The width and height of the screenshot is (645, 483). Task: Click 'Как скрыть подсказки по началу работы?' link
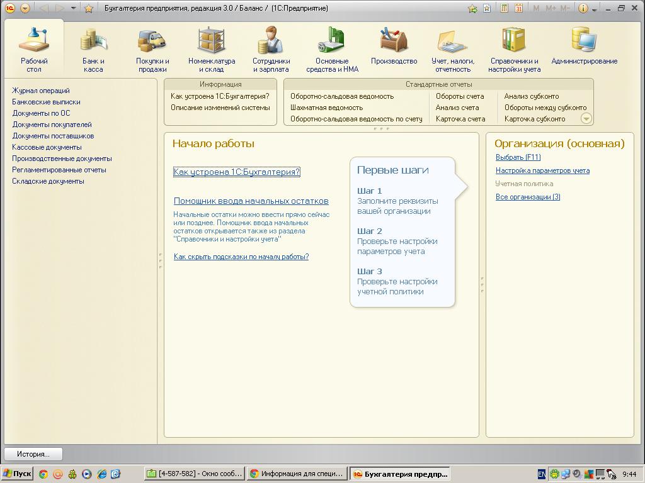pos(241,257)
